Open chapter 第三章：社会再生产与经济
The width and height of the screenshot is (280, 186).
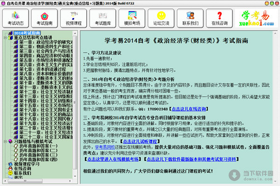(x=46, y=51)
